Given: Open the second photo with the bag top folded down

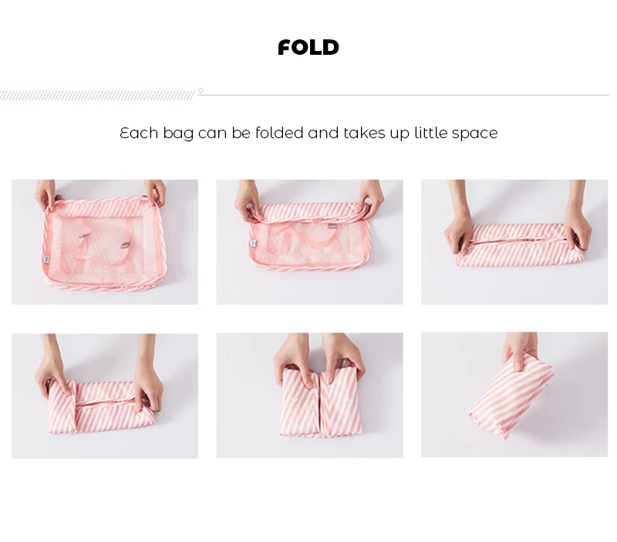Looking at the screenshot, I should 309,242.
